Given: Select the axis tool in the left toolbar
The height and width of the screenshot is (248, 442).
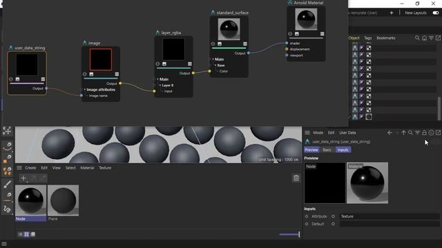Looking at the screenshot, I should click(x=7, y=131).
